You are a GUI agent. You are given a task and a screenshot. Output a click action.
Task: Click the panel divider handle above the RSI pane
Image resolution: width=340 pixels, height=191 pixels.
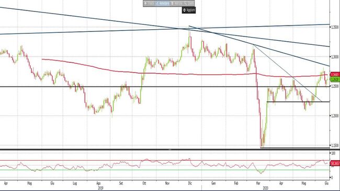[x=170, y=149]
